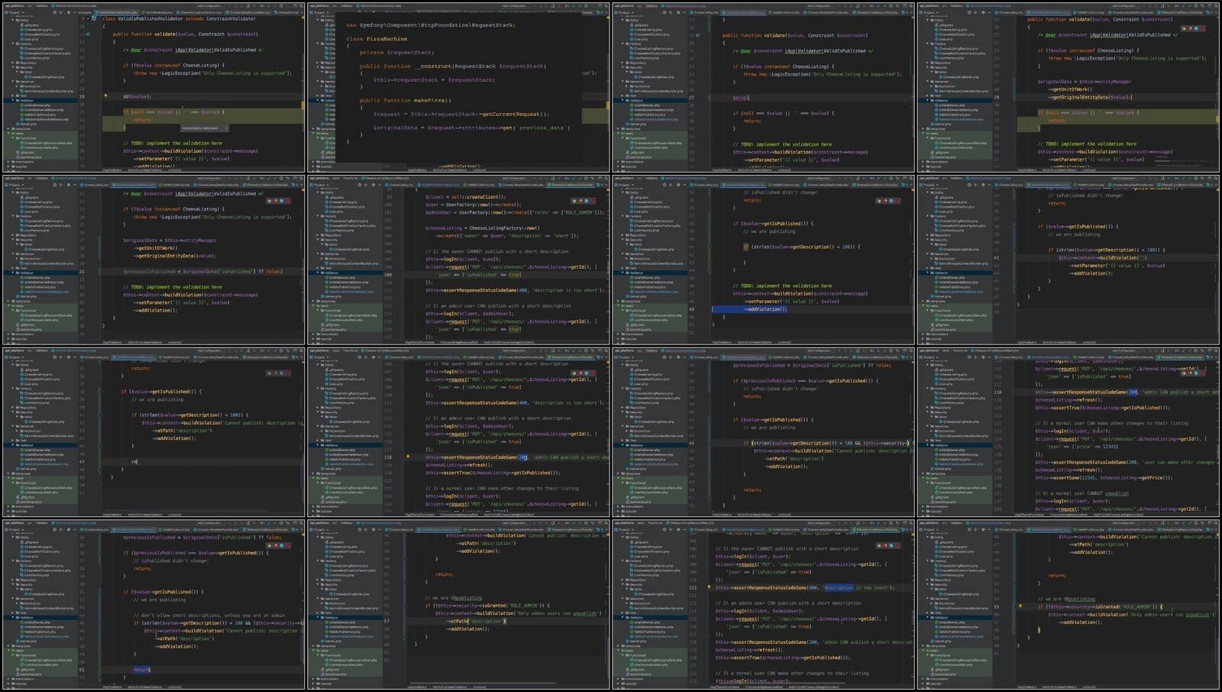Click the 'previous_data' string in the code
Image resolution: width=1222 pixels, height=692 pixels.
541,128
